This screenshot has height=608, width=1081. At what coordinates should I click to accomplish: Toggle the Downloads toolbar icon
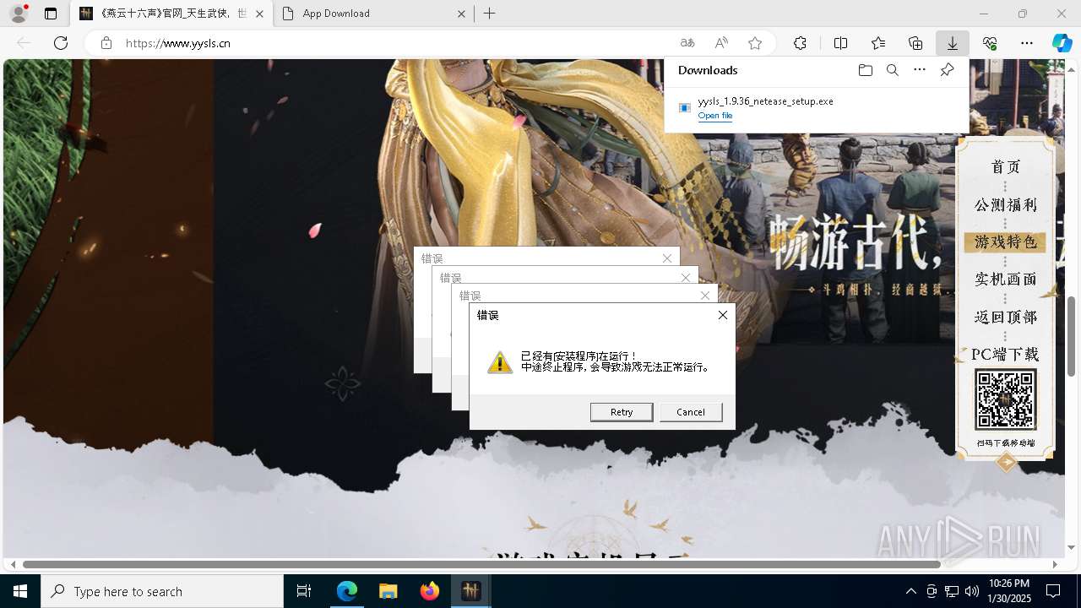tap(953, 43)
